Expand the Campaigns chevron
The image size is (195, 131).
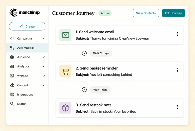pyautogui.click(x=44, y=39)
